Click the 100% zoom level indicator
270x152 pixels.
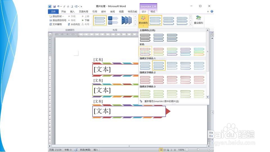click(181, 150)
